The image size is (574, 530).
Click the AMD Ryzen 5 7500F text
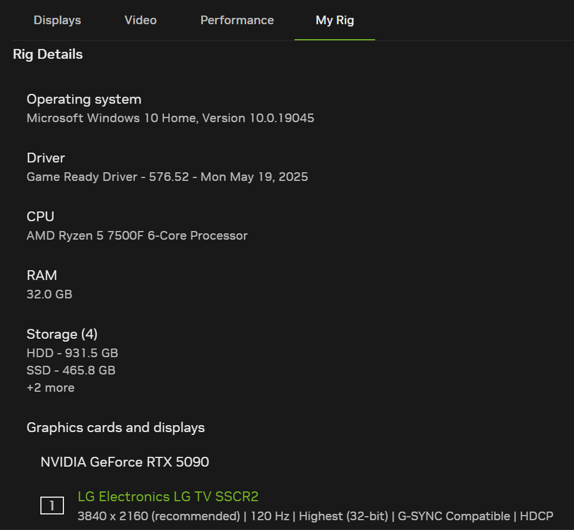coord(137,236)
